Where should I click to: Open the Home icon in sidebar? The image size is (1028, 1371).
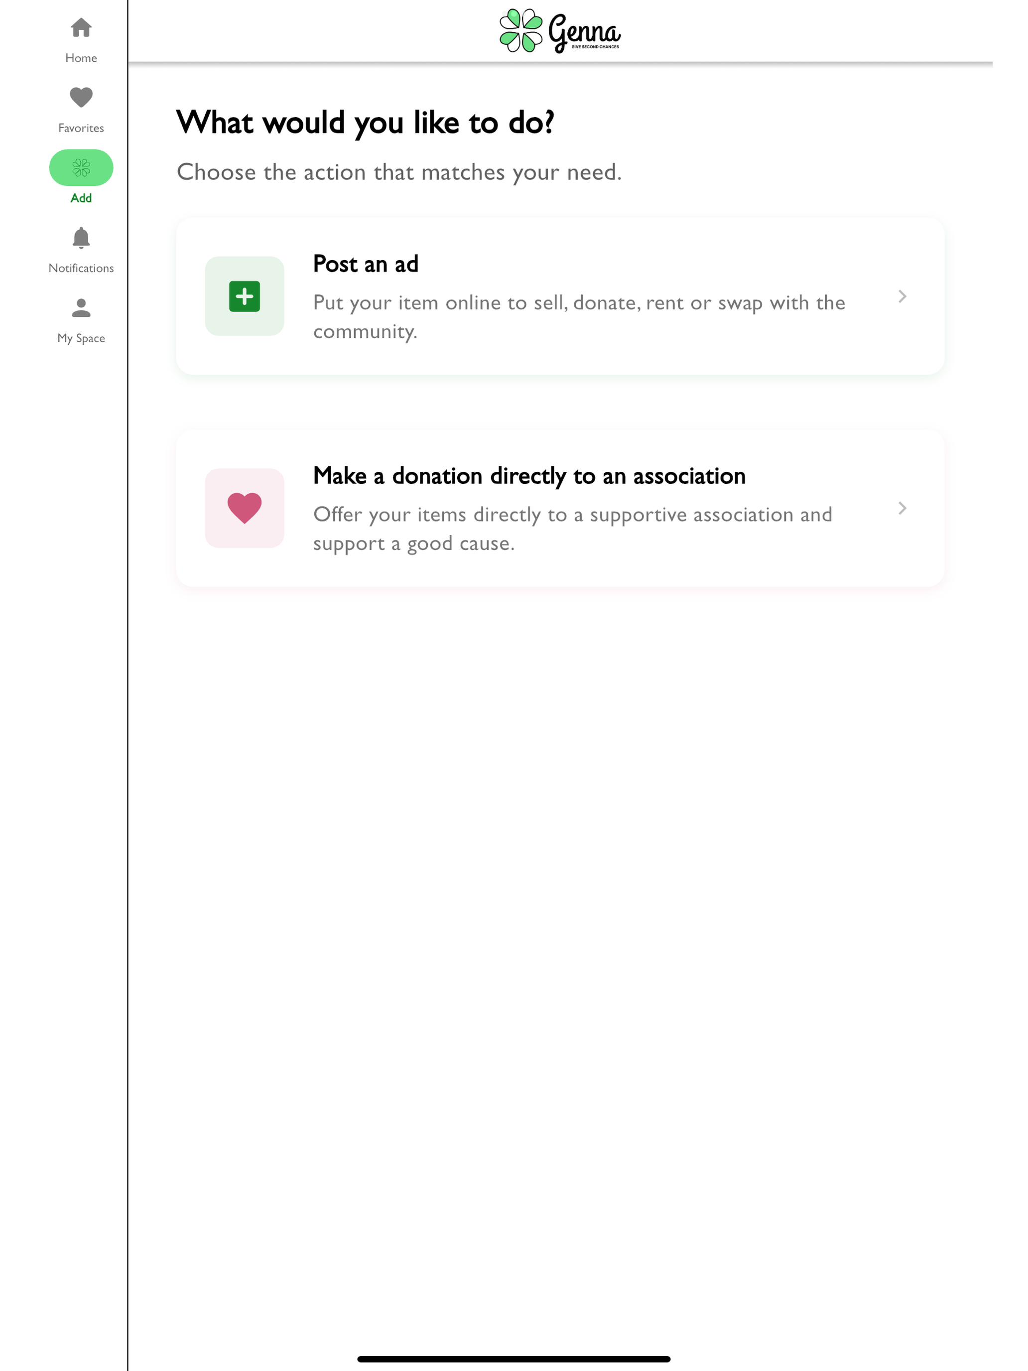click(x=81, y=28)
